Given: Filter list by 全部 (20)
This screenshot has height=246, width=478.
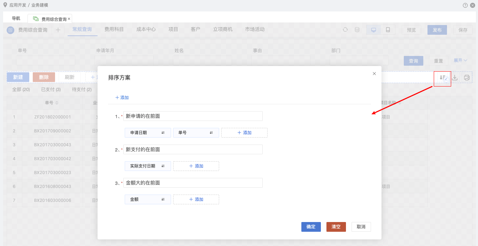Looking at the screenshot, I should (x=21, y=90).
